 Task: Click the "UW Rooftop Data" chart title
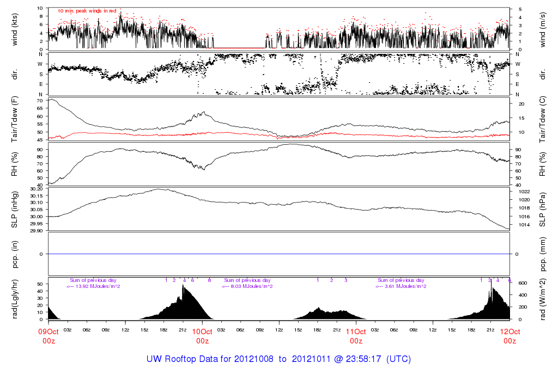point(278,359)
